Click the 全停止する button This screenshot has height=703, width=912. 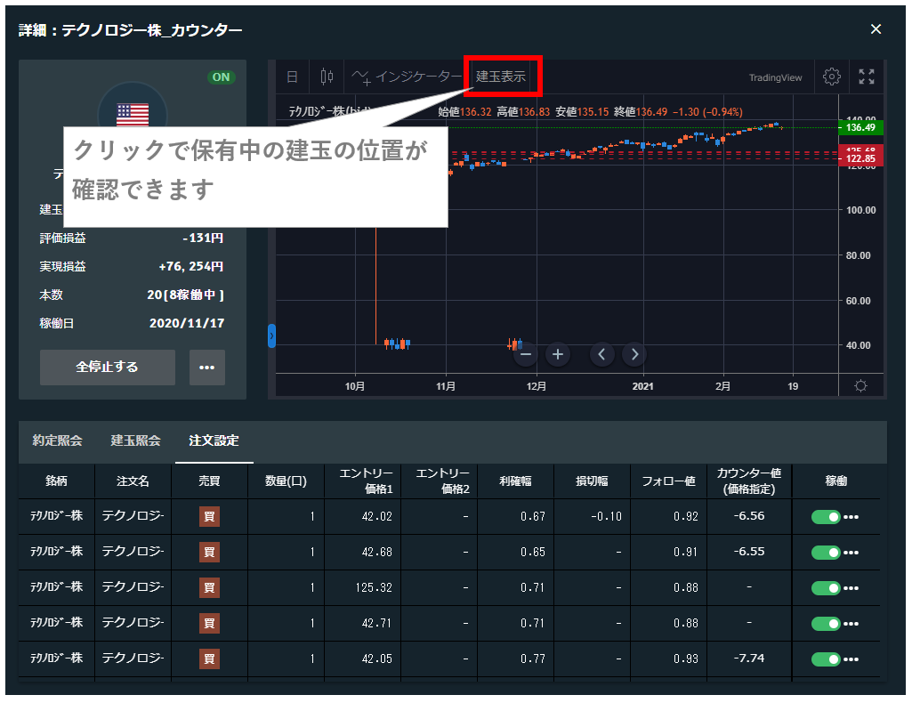[x=107, y=367]
